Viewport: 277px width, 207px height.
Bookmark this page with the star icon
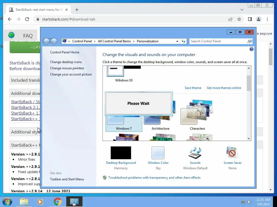pos(239,19)
